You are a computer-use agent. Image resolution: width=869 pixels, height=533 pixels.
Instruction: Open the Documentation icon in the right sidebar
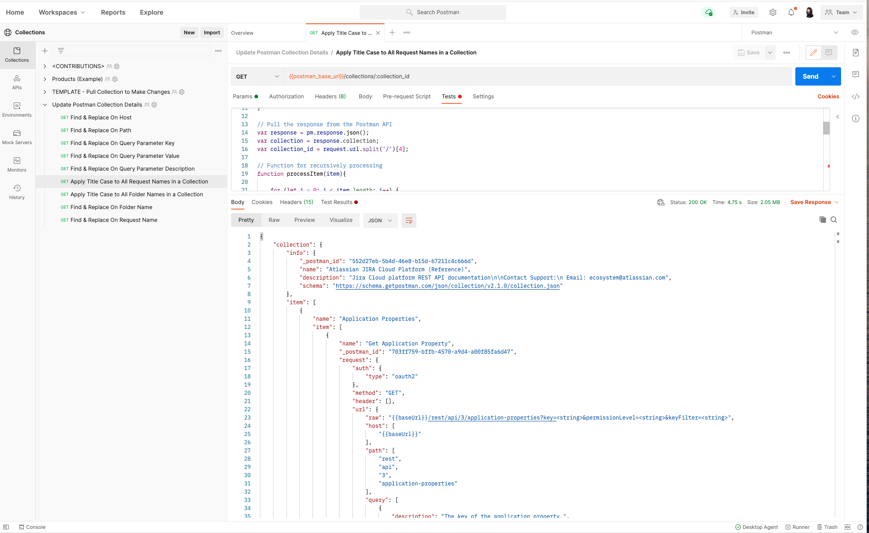tap(855, 53)
